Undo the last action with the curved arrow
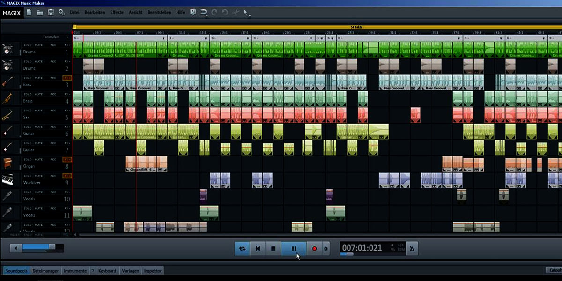This screenshot has height=281, width=562. pos(215,12)
